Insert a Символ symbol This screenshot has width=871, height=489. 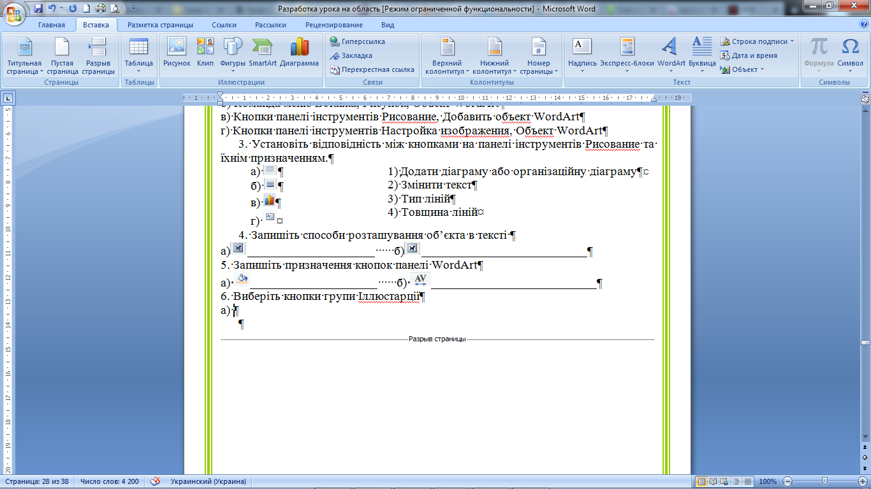point(851,57)
